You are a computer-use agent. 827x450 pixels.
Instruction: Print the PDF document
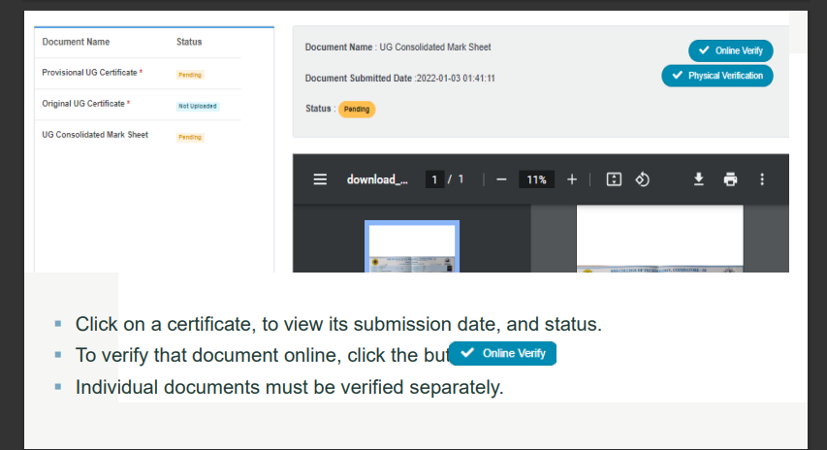click(730, 179)
